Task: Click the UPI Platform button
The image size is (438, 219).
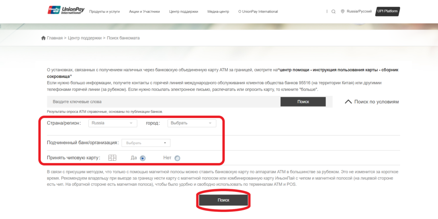Action: click(x=387, y=11)
